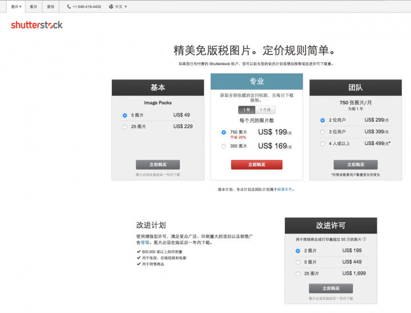This screenshot has width=411, height=313.
Task: Click the 专业 plan header
Action: [257, 81]
